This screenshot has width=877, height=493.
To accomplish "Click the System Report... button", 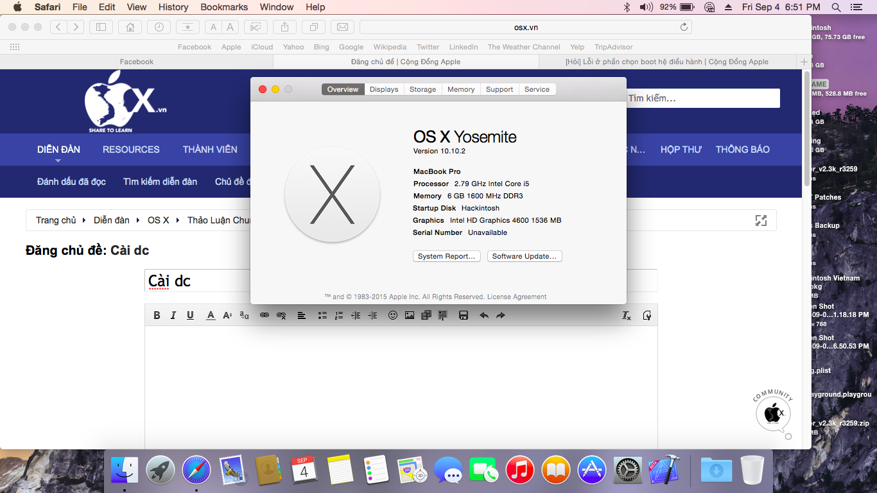I will (x=447, y=256).
